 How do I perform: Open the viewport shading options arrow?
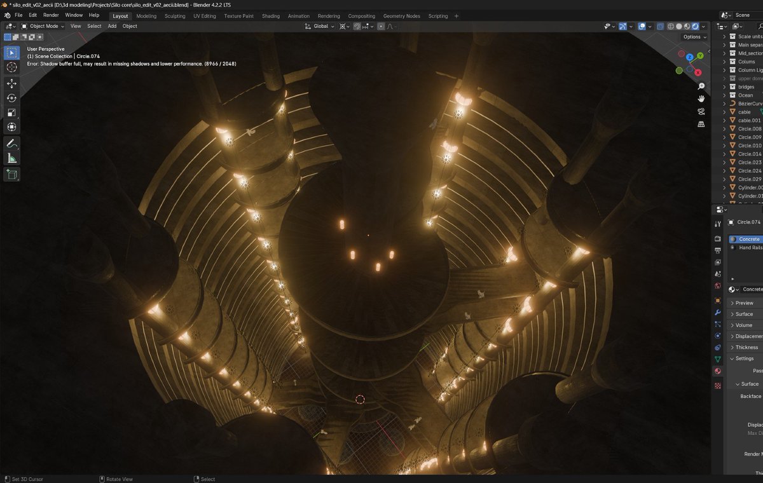703,26
